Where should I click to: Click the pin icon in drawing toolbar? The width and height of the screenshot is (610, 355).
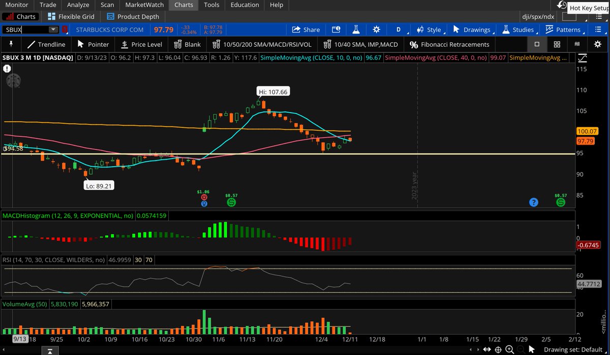click(x=11, y=44)
